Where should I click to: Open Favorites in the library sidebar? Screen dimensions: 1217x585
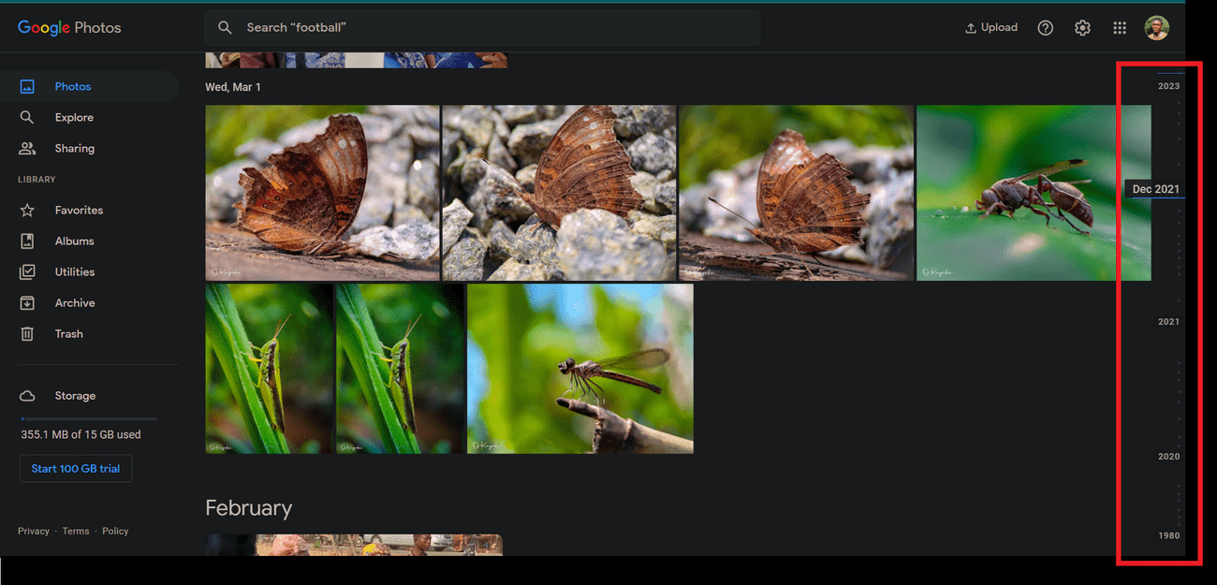coord(79,211)
